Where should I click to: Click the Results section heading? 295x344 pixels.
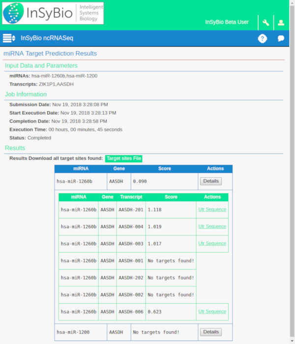[15, 148]
